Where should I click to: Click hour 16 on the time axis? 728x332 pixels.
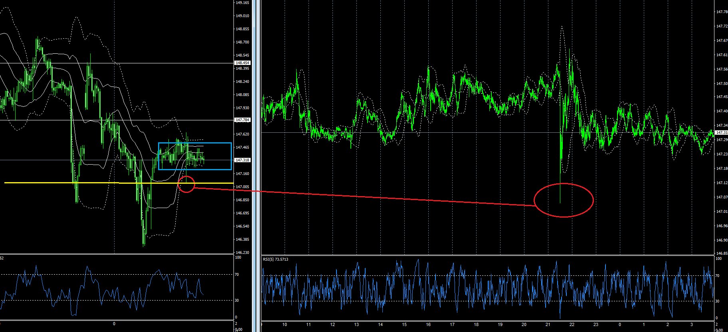pos(428,324)
